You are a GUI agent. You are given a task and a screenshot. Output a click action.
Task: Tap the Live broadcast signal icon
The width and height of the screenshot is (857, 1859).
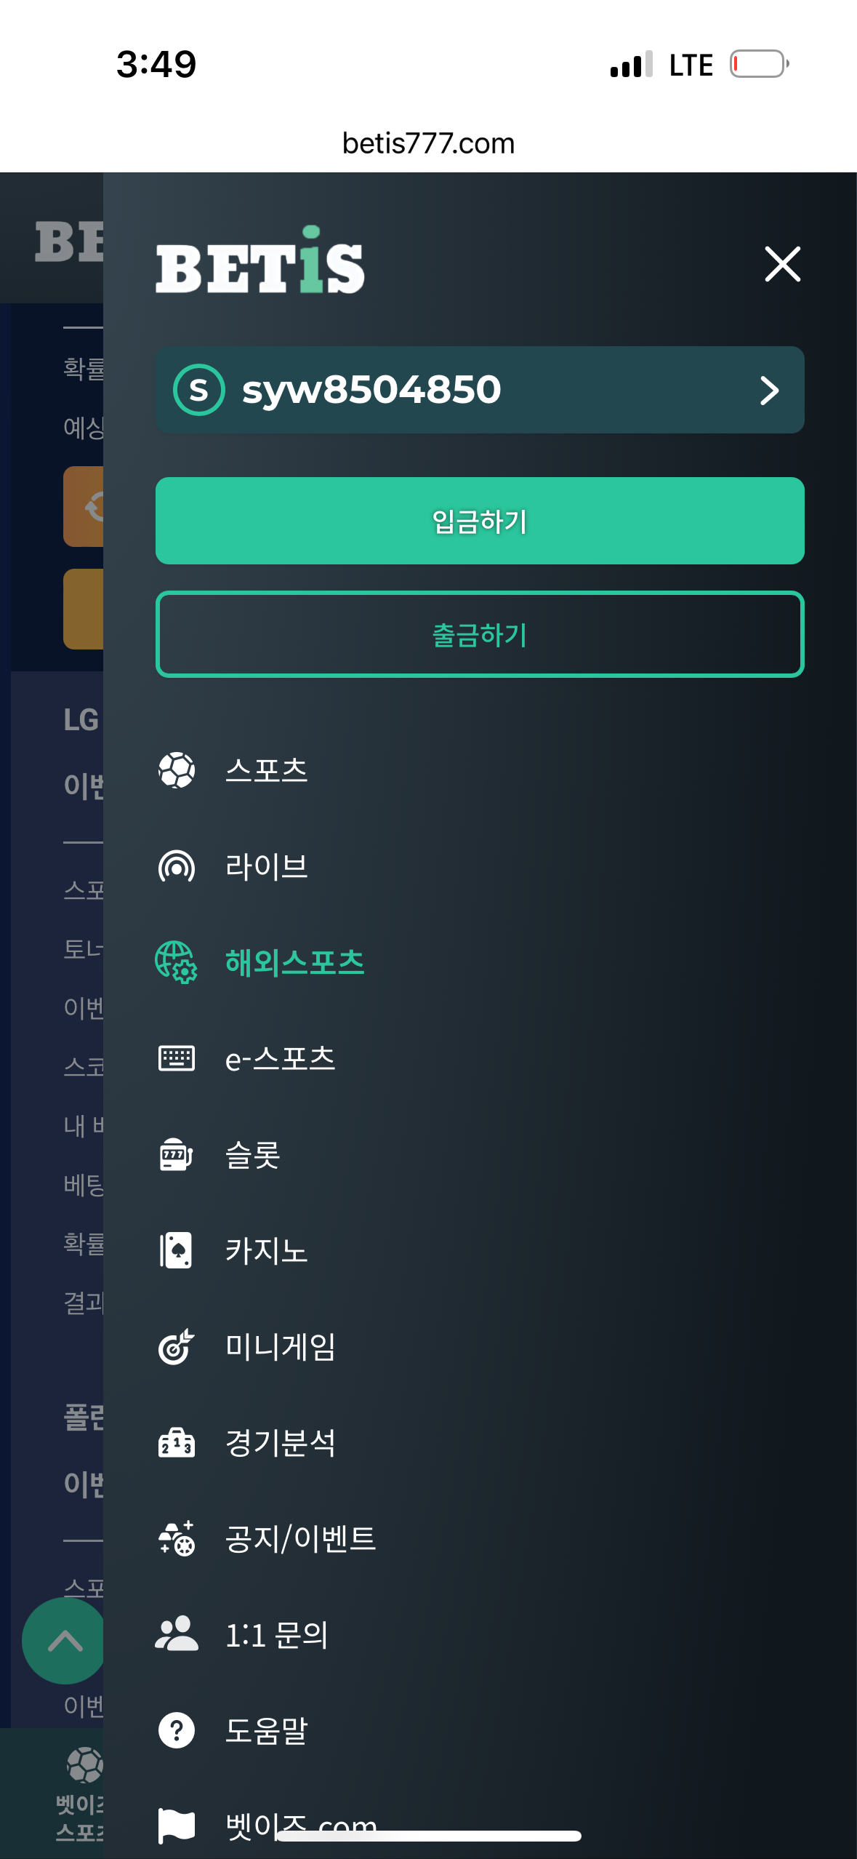[177, 866]
